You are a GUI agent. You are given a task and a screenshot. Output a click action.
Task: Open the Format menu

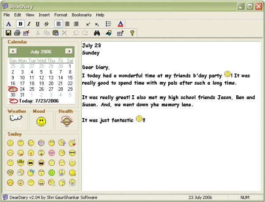(61, 15)
